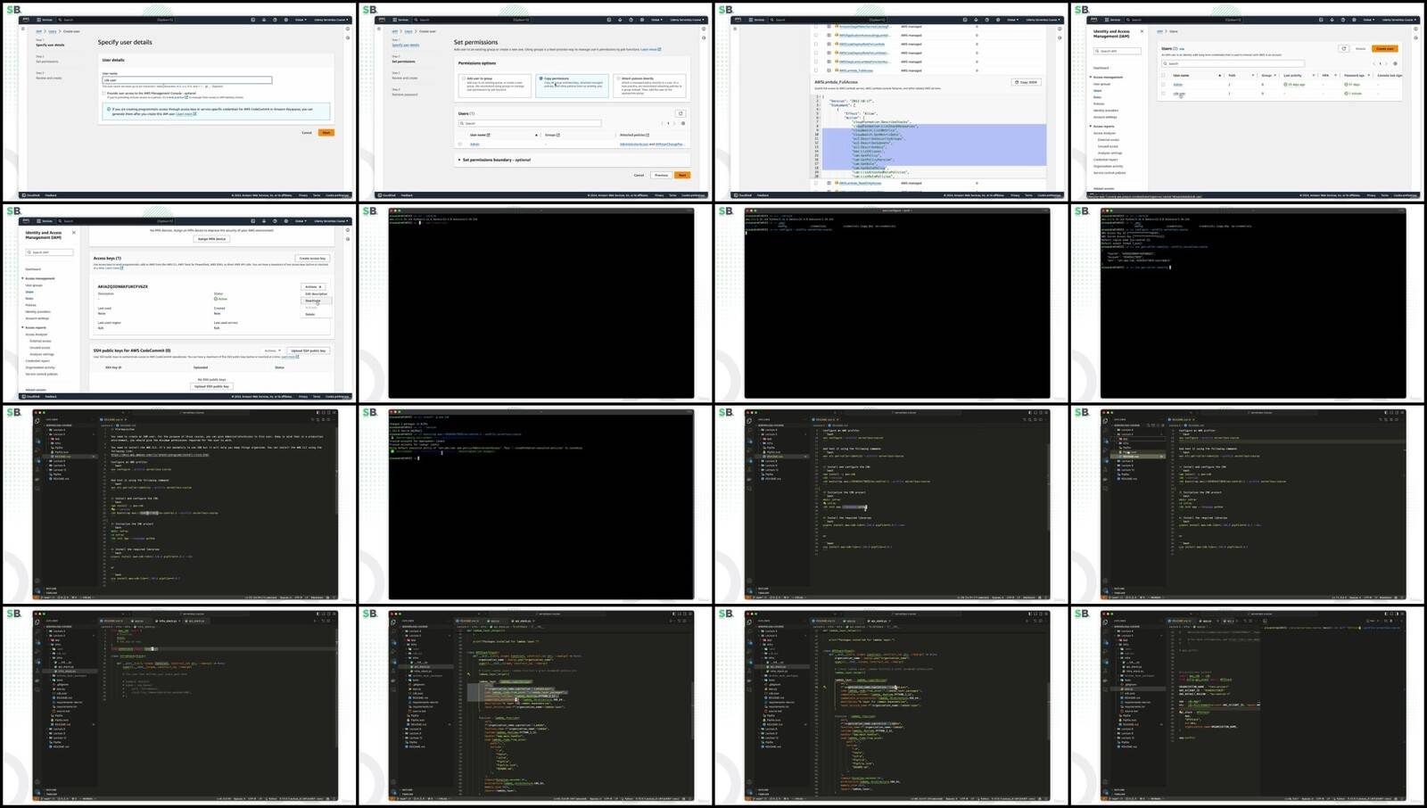This screenshot has width=1427, height=808.
Task: Click the Upload SSH public key button at top right
Action: click(x=309, y=350)
